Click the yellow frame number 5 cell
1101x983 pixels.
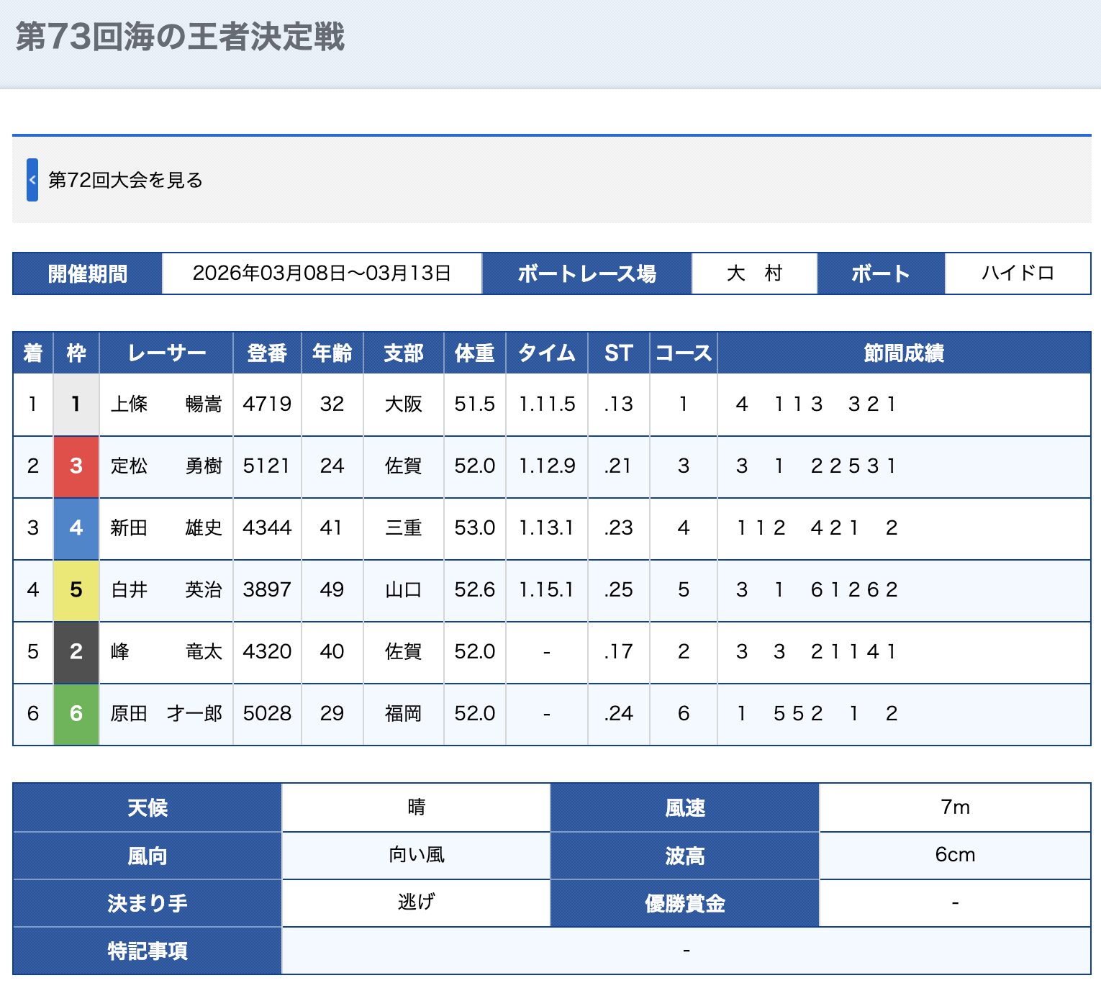(76, 590)
